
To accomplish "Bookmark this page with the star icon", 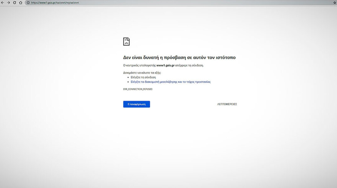I will tap(334, 3).
